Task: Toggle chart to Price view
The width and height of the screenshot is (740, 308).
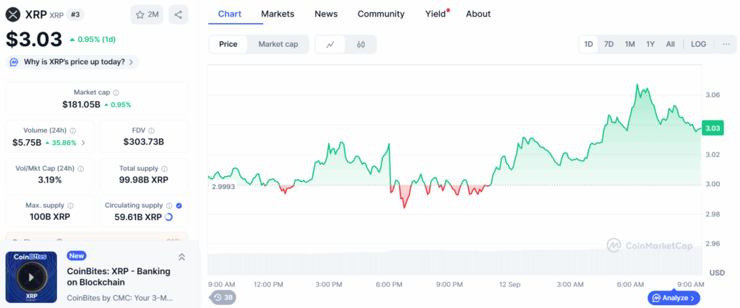Action: coord(228,44)
